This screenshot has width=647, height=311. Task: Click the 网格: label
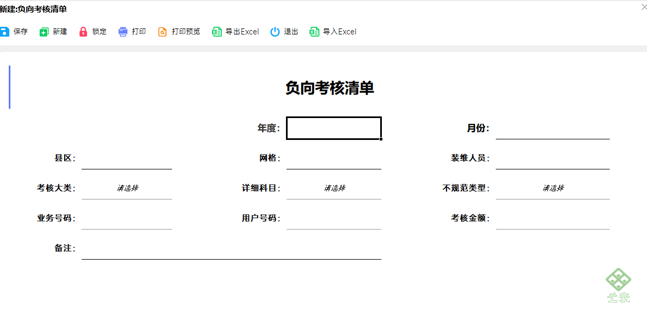270,158
